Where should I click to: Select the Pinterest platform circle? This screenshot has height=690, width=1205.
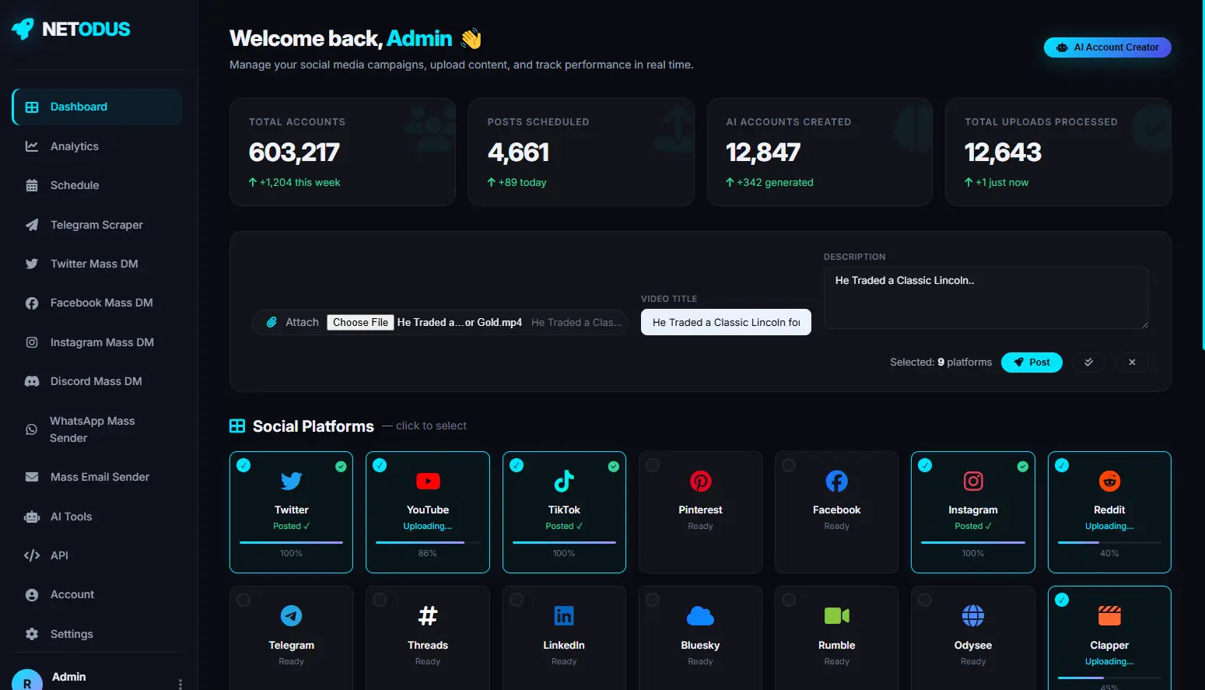tap(653, 465)
